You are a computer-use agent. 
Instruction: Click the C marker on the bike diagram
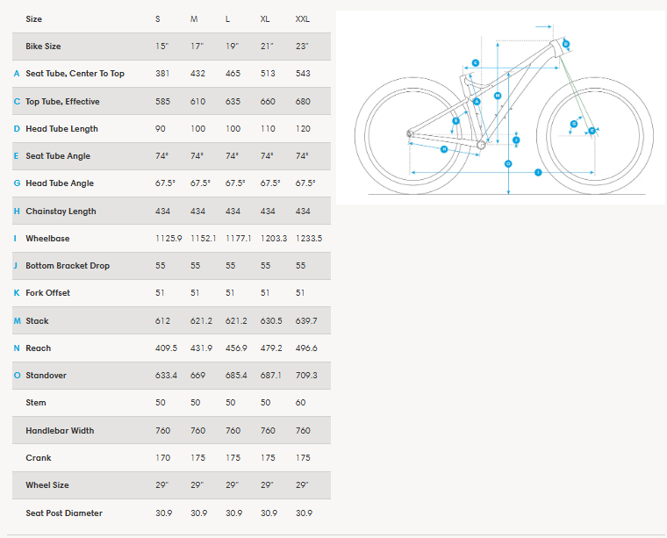475,63
